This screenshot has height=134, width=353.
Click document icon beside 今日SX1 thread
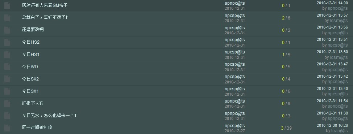[x=7, y=91]
